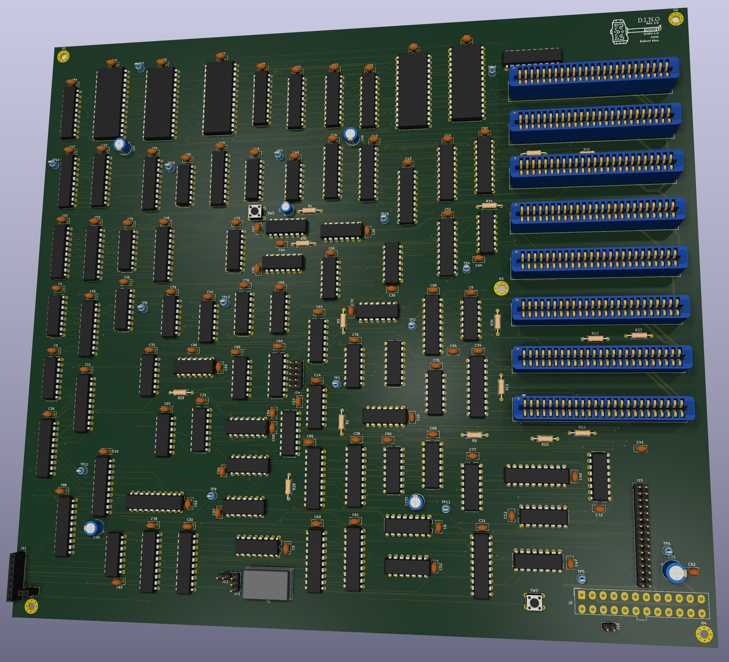Click the "D.I.N.O" silkscreen title
The height and width of the screenshot is (662, 729).
[648, 20]
